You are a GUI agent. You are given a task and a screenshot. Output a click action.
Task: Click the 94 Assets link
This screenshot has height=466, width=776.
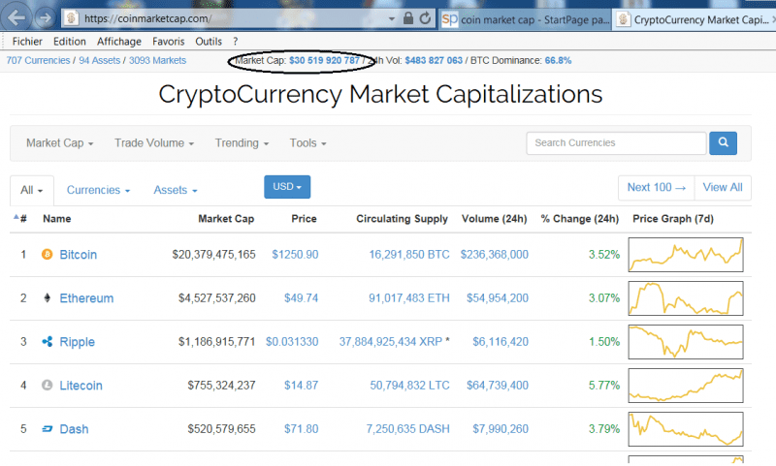pyautogui.click(x=100, y=60)
